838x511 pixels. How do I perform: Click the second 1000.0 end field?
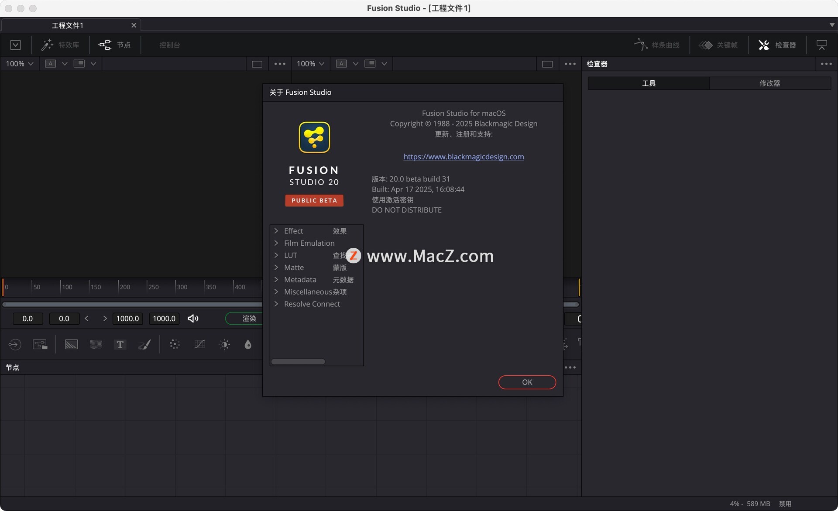pos(164,319)
